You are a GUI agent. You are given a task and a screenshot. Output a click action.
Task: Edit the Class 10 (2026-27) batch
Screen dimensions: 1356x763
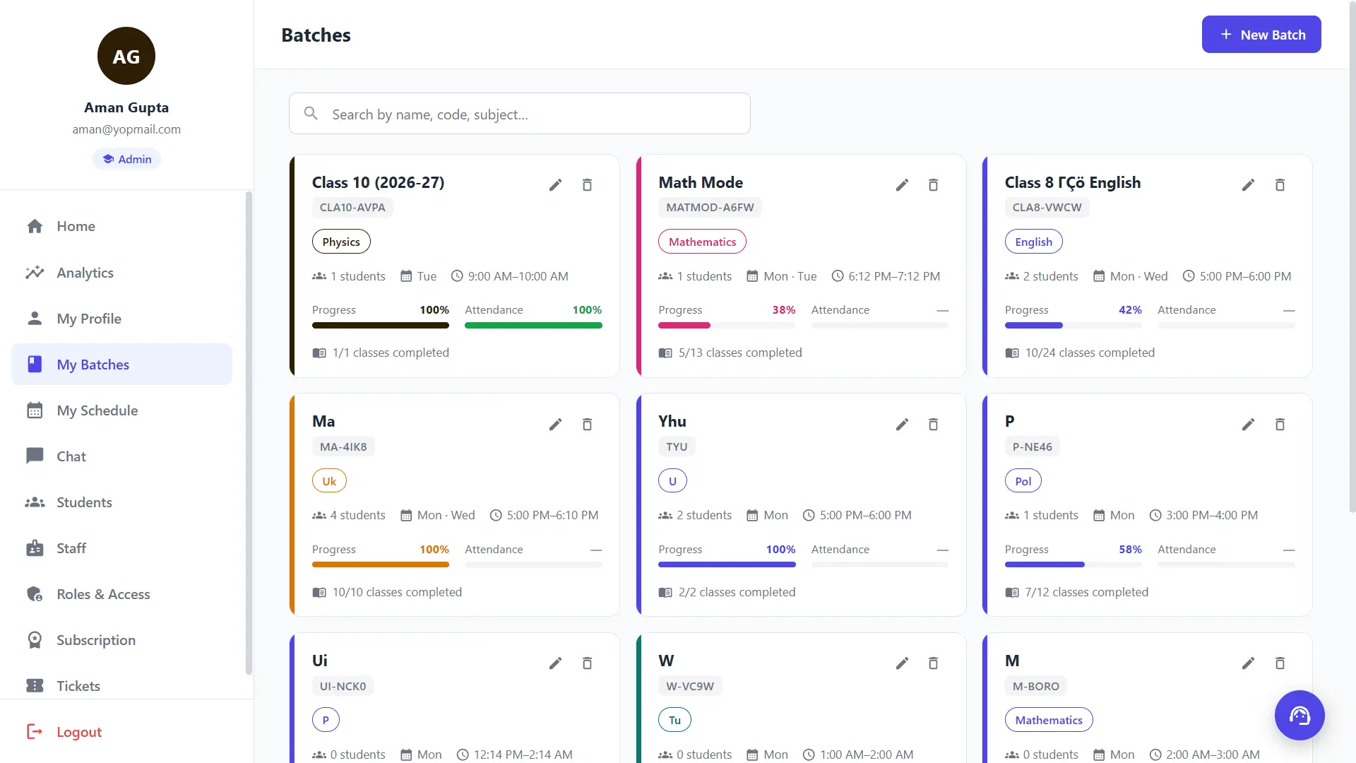(x=556, y=185)
